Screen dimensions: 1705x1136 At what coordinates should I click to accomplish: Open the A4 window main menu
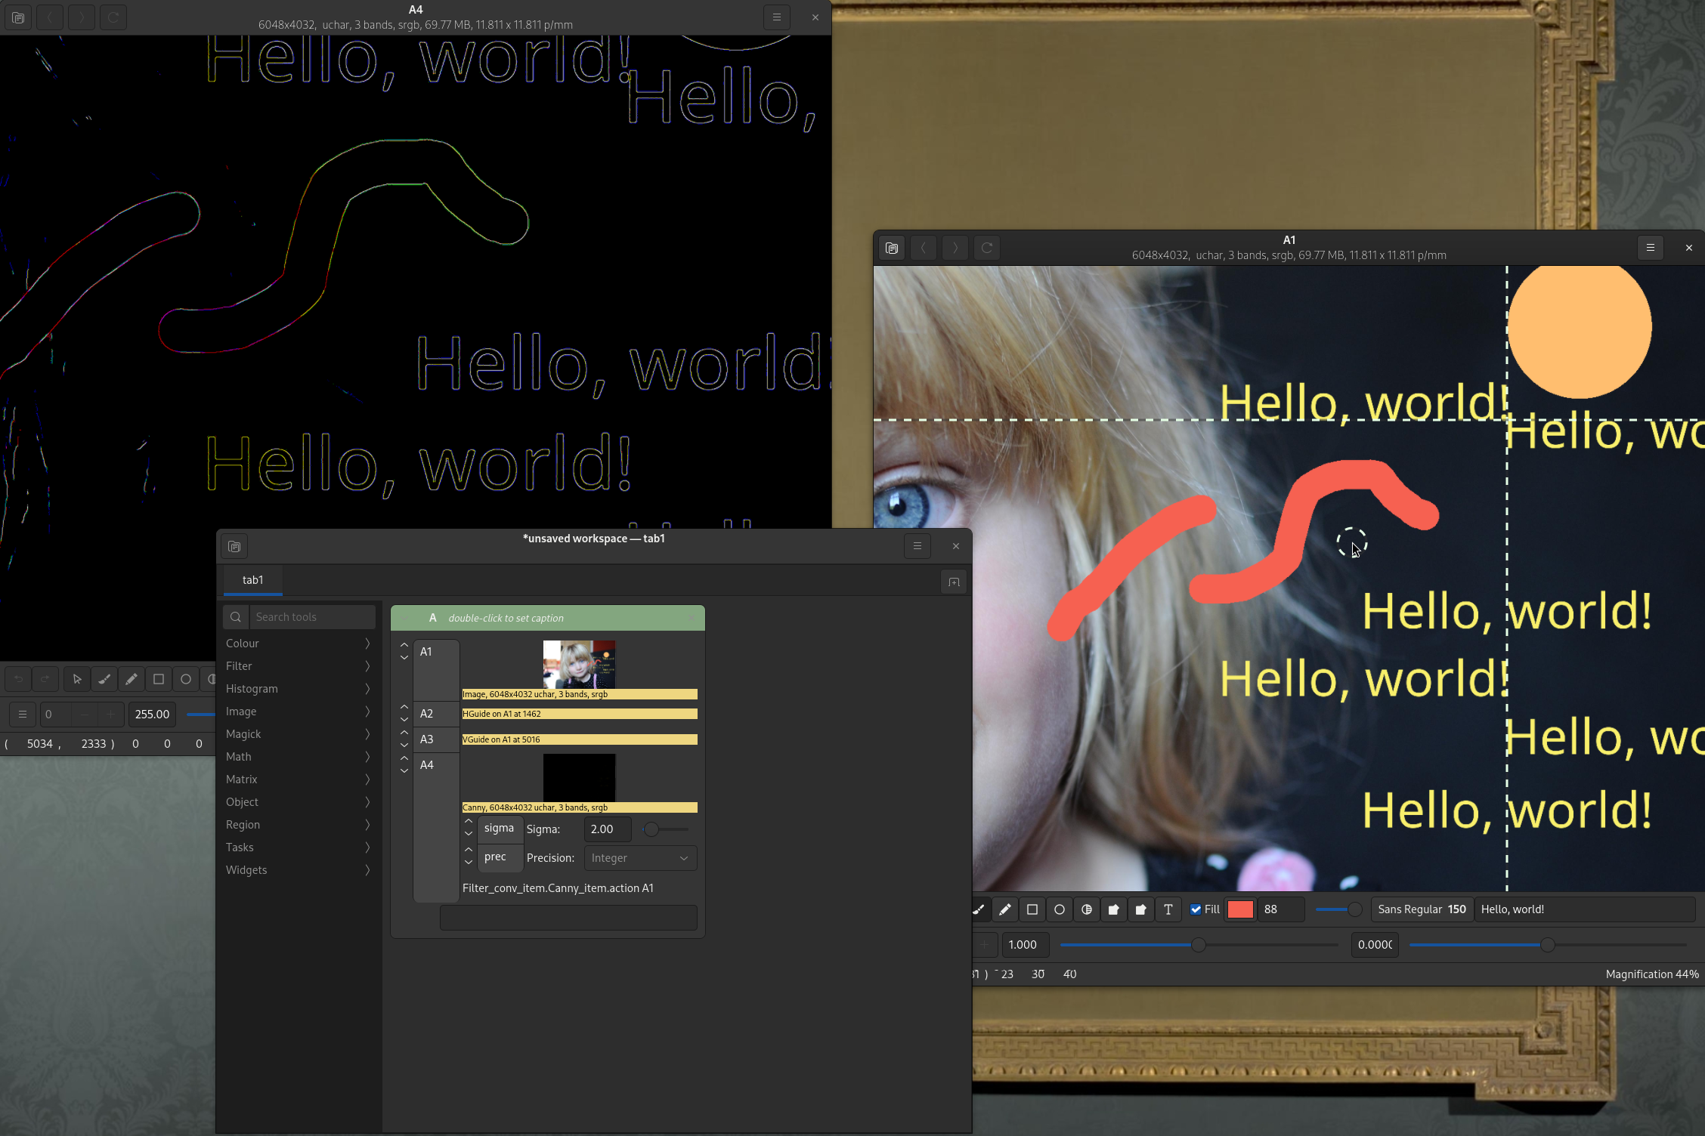pos(777,17)
